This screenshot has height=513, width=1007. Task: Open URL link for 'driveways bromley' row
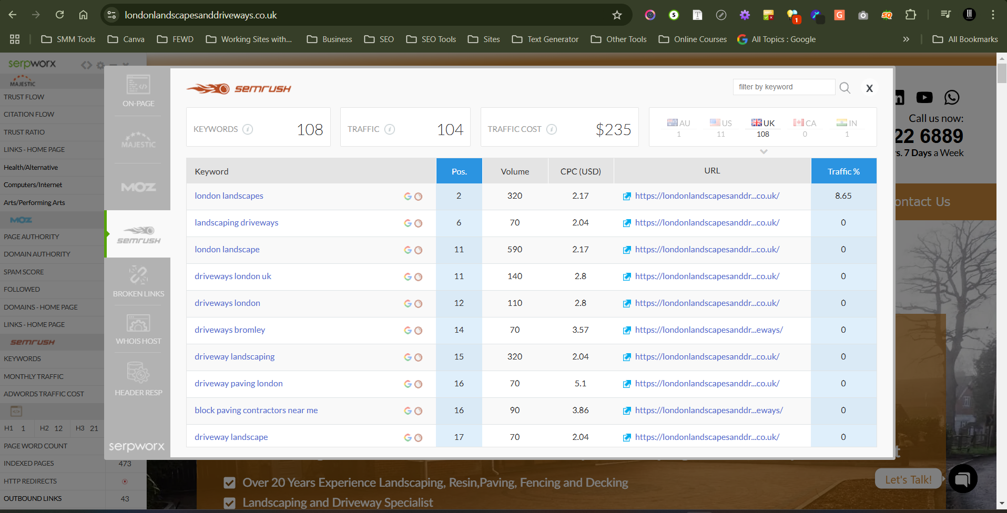tap(709, 330)
